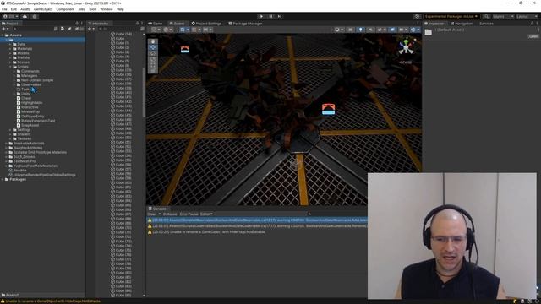This screenshot has height=304, width=541.
Task: Toggle grid snapping in the Scene toolbar
Action: pyautogui.click(x=195, y=30)
